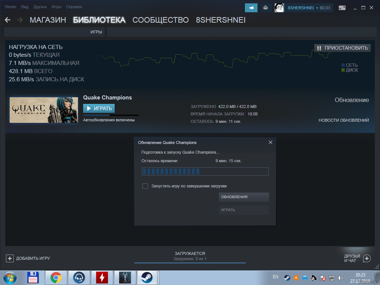This screenshot has width=380, height=285.
Task: Open НОВОСТИ ОБНОВЛЕНИЙ link
Action: (x=344, y=120)
